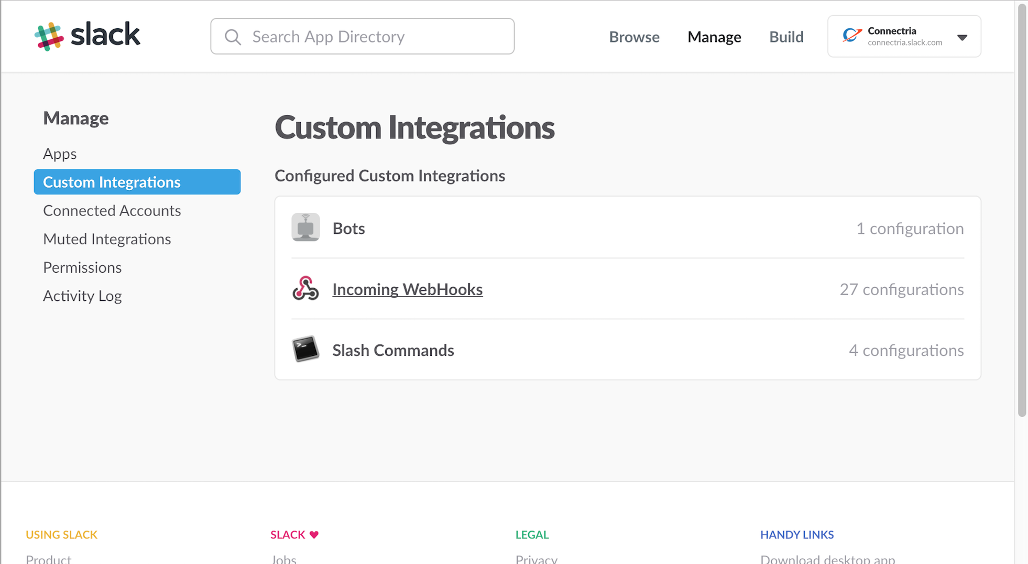Open the Incoming WebHooks link
Image resolution: width=1028 pixels, height=564 pixels.
407,289
